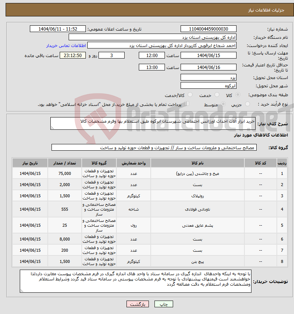Toggle the treasury bonds payment checkbox
This screenshot has height=314, width=294.
pos(187,104)
